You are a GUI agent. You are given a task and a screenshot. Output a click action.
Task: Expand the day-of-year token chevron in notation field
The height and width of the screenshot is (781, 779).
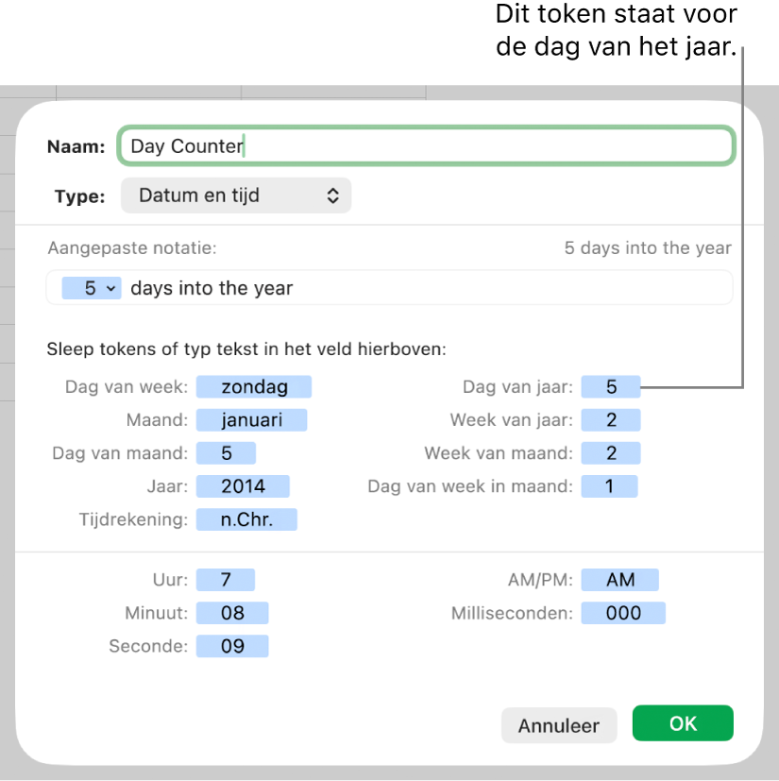coord(110,288)
